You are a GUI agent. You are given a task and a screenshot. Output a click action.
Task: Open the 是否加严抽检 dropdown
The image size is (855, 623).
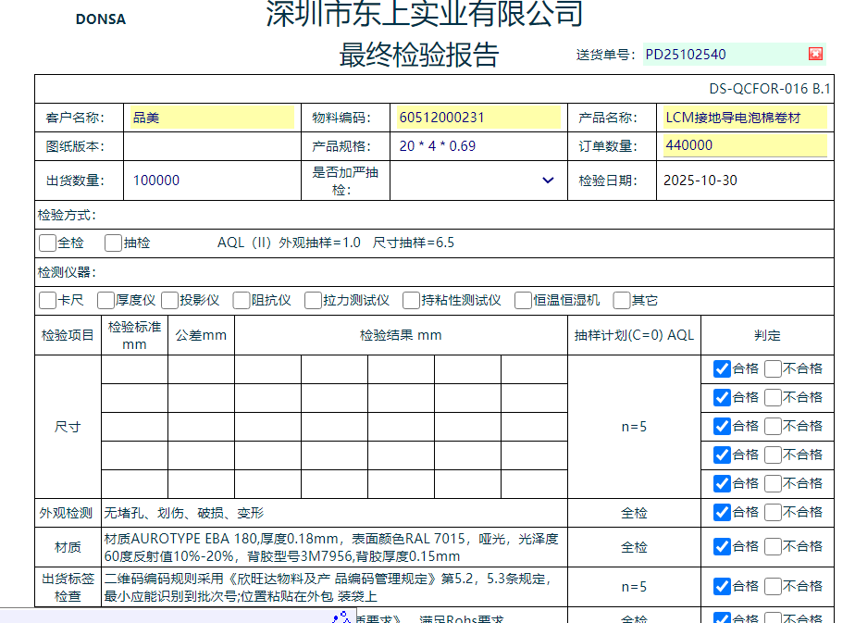(548, 181)
